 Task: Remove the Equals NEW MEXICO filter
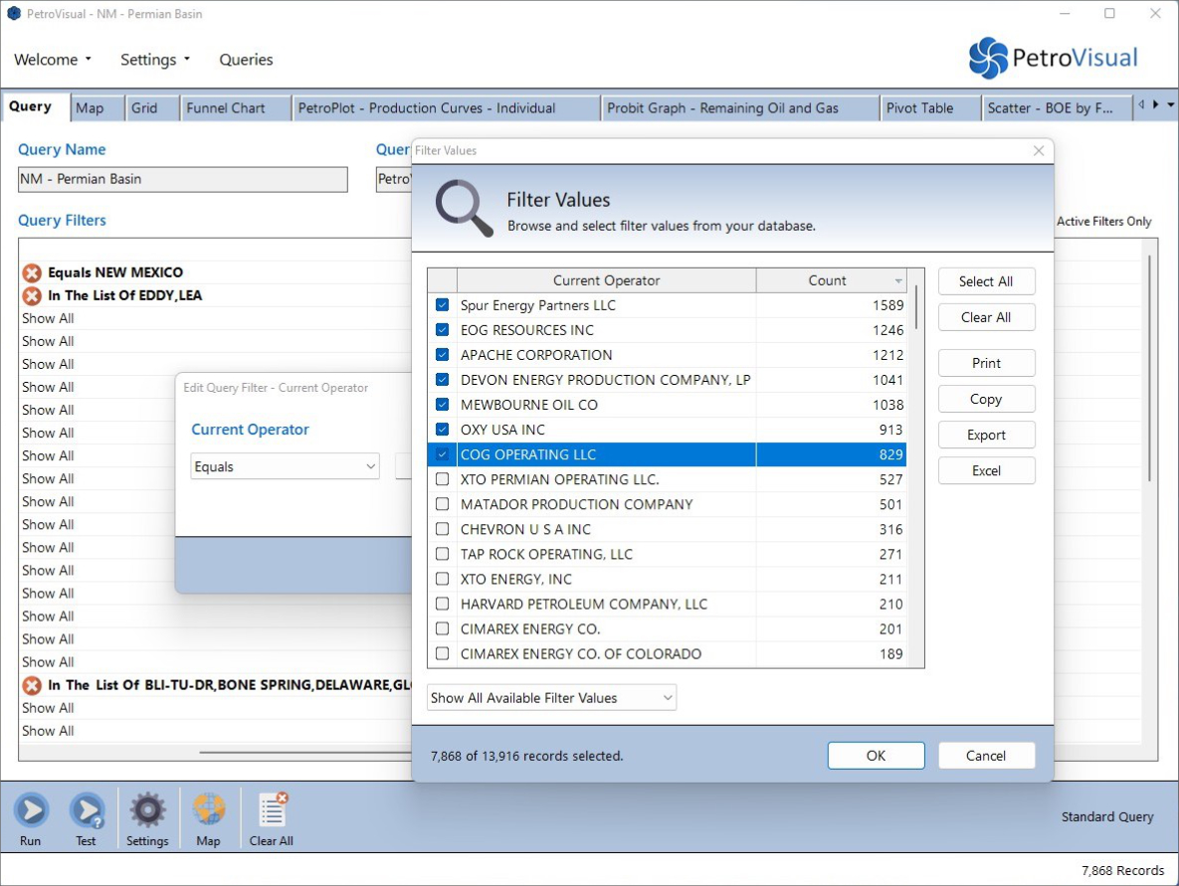[32, 272]
